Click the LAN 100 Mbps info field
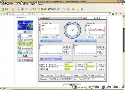The image size is (125, 90). click(48, 75)
